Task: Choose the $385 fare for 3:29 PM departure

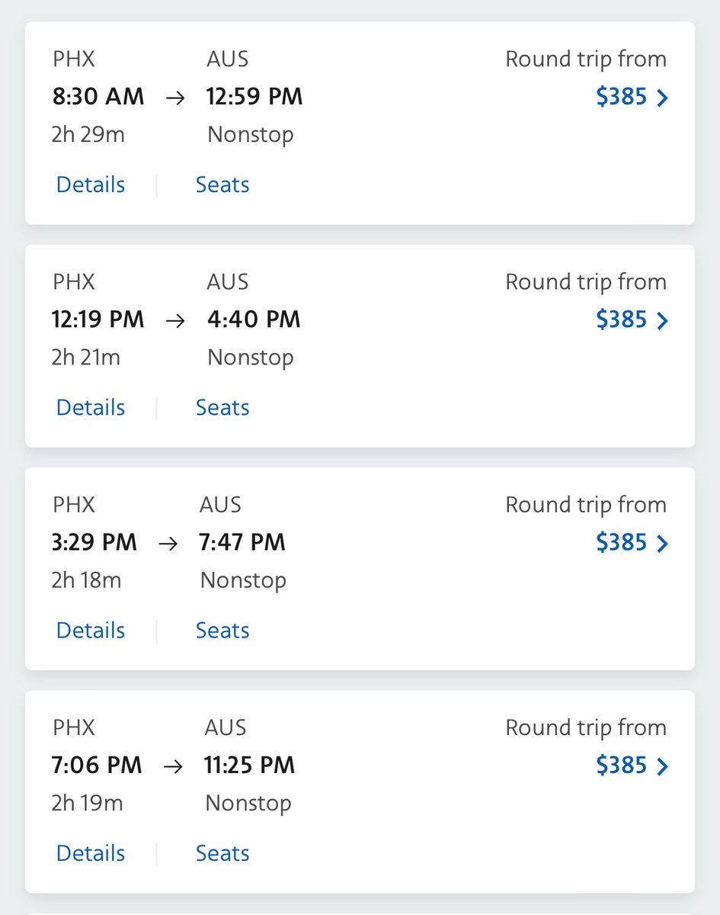Action: click(621, 543)
